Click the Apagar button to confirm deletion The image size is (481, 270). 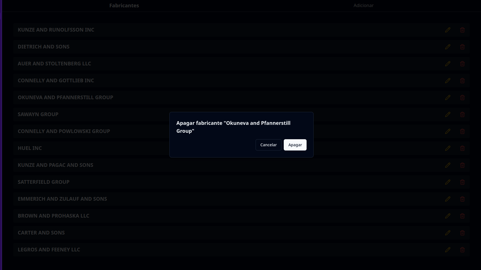click(x=295, y=145)
